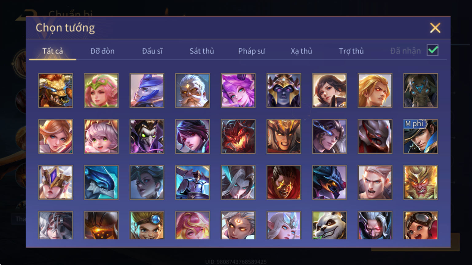Screen dimensions: 472x265
Task: Show the 'Sát thủ' hero category
Action: tap(201, 51)
